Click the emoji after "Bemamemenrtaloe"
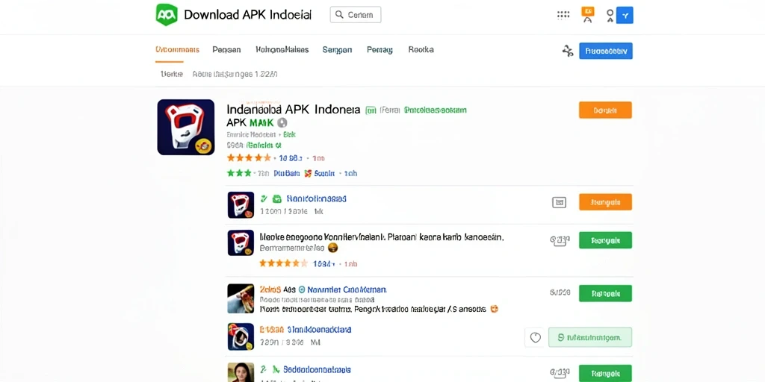This screenshot has height=382, width=765. pyautogui.click(x=332, y=248)
